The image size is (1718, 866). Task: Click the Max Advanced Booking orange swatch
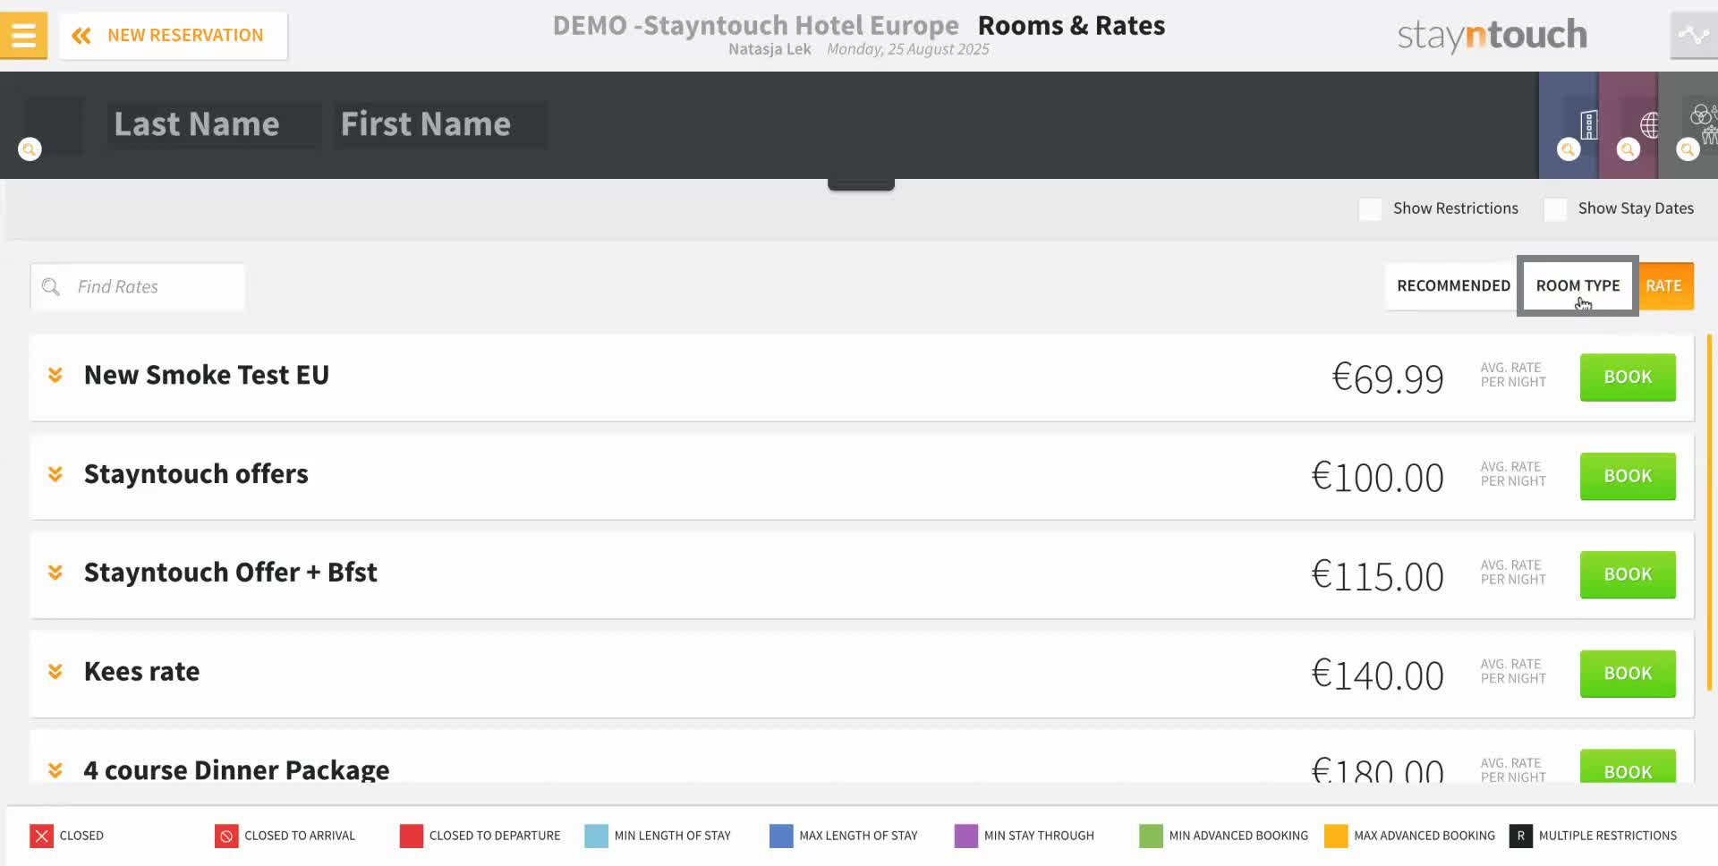pos(1336,836)
